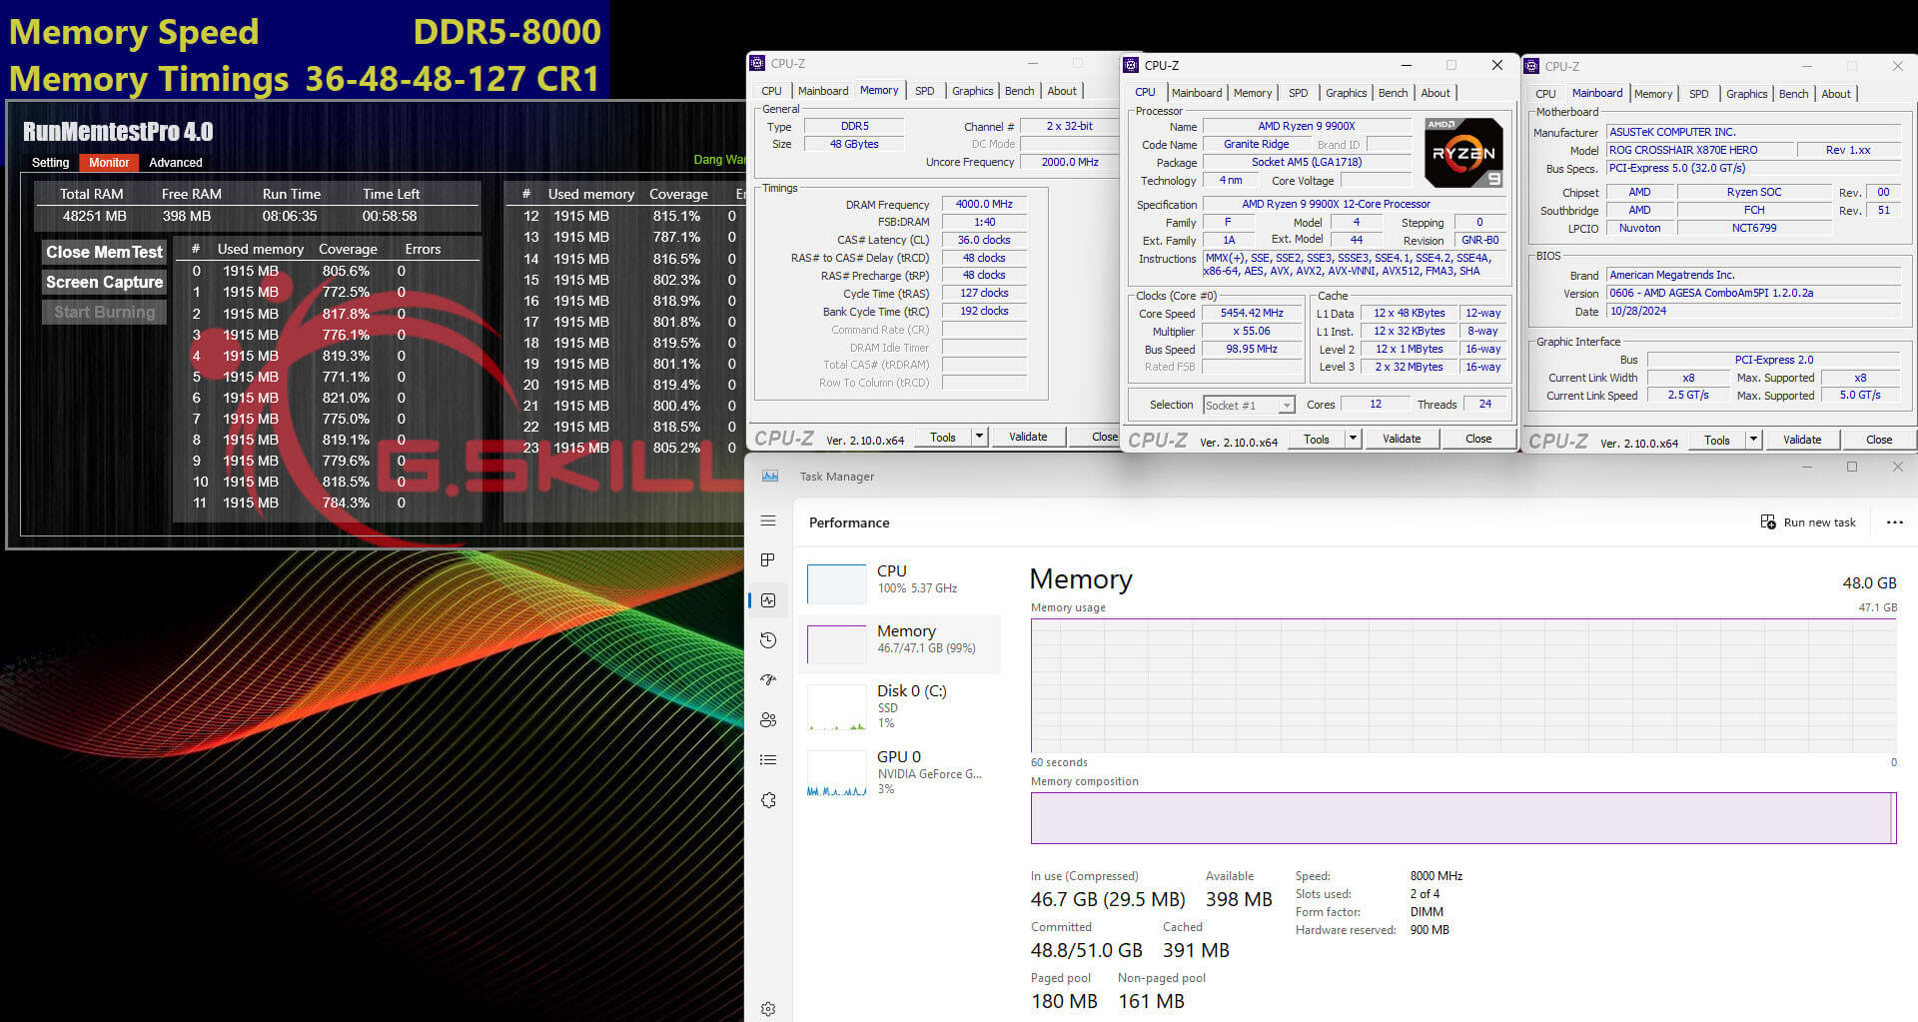Open Socket #1 selection combo box
Screen dimensions: 1918x1022
[1249, 405]
